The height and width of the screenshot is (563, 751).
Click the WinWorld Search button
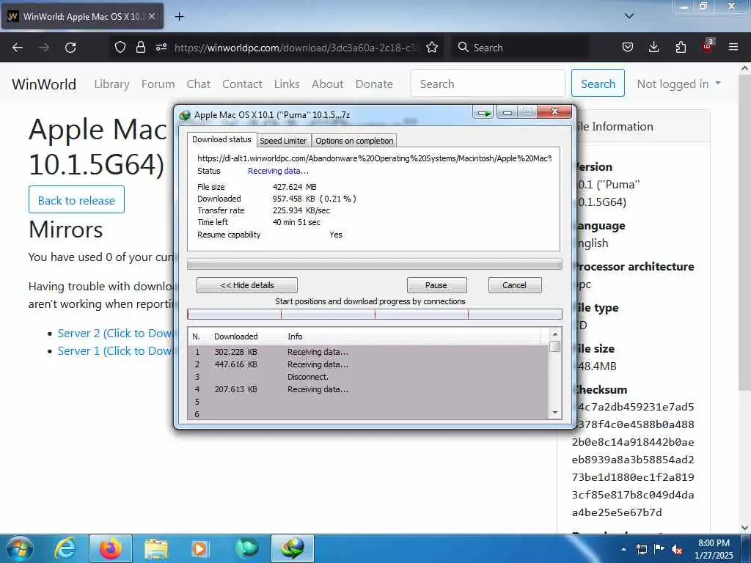pyautogui.click(x=598, y=84)
